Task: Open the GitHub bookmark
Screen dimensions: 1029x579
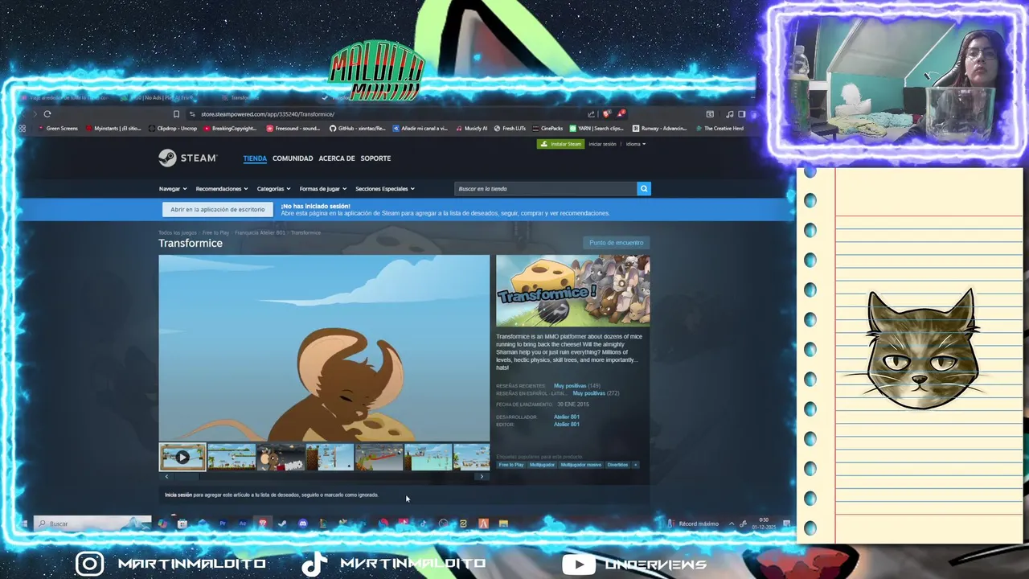Action: (x=358, y=129)
